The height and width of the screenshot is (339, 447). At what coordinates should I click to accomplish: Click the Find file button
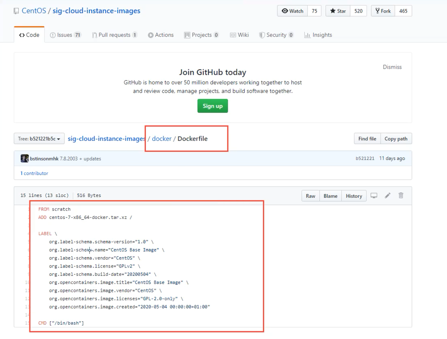point(367,138)
